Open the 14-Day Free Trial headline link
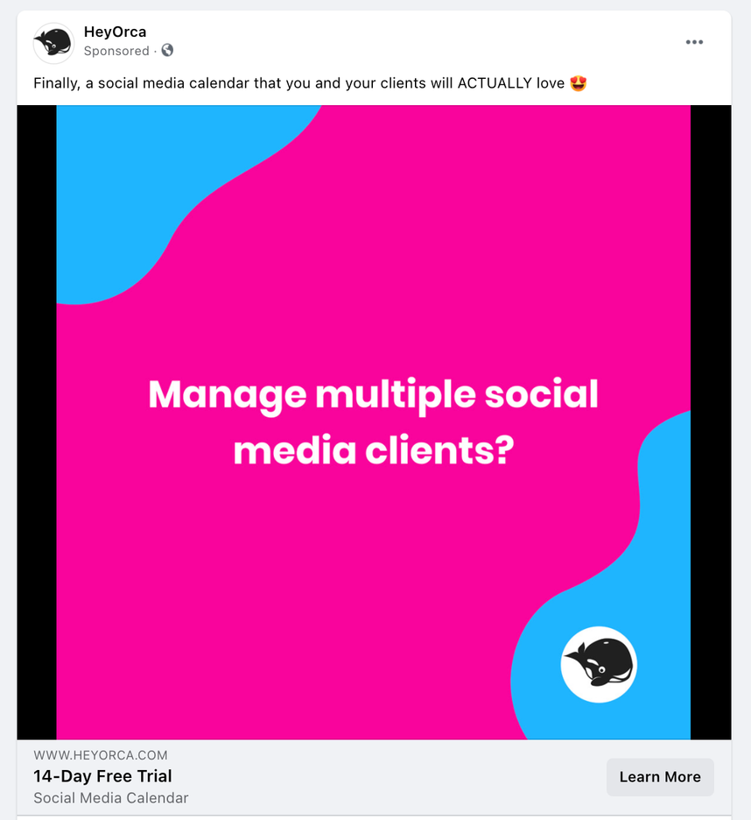 point(102,776)
